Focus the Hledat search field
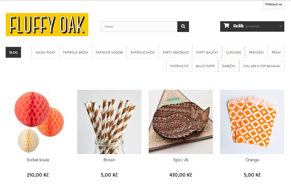 click(139, 27)
